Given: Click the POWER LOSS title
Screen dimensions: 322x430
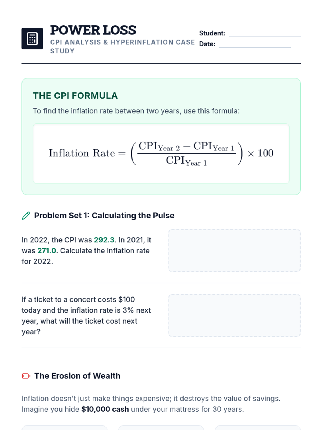Looking at the screenshot, I should (93, 30).
